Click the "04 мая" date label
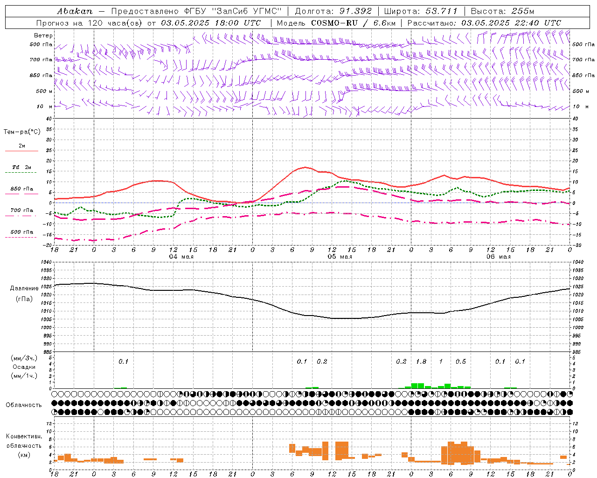The image size is (597, 478). (181, 257)
